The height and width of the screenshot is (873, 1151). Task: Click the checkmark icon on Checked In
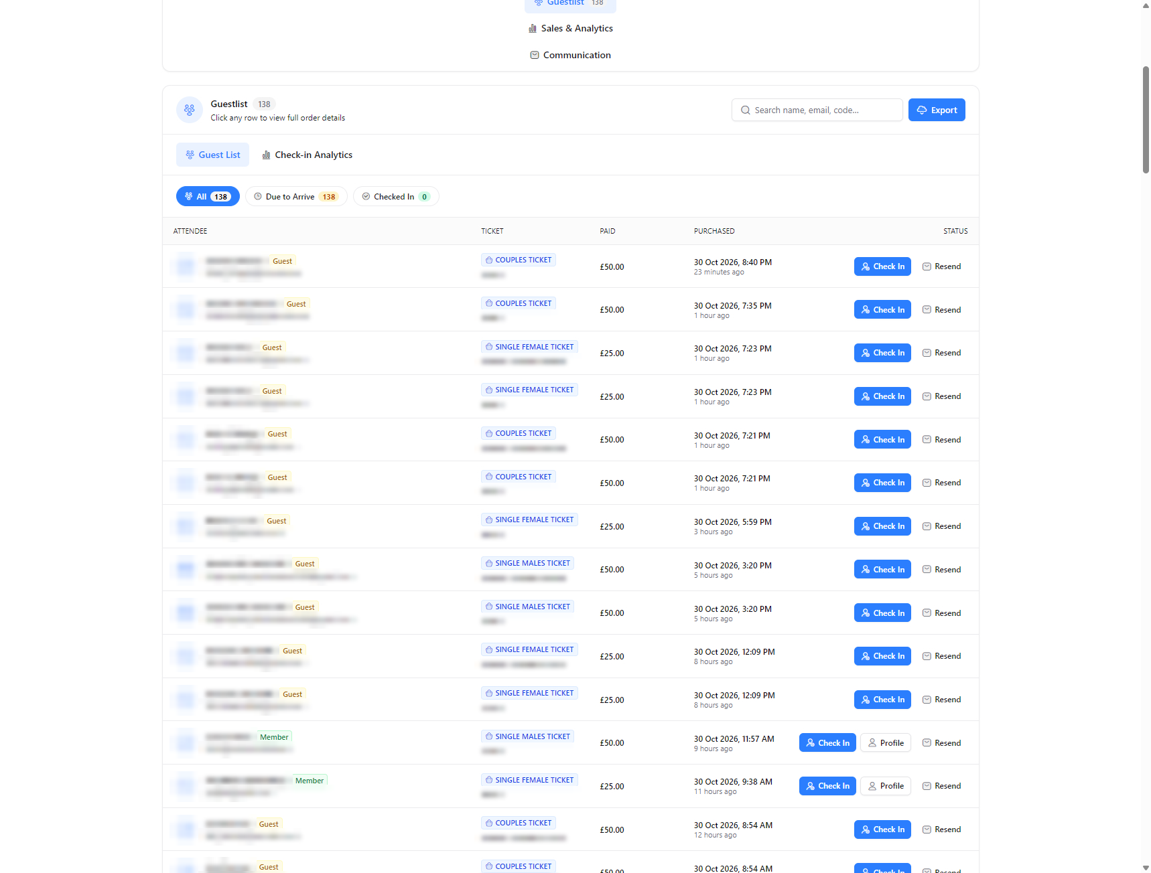coord(366,196)
